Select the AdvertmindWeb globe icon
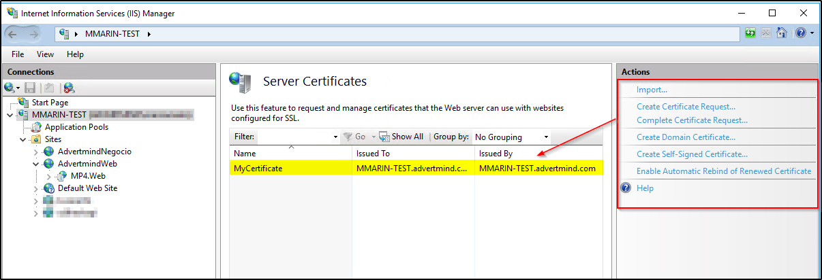822x280 pixels. [49, 164]
